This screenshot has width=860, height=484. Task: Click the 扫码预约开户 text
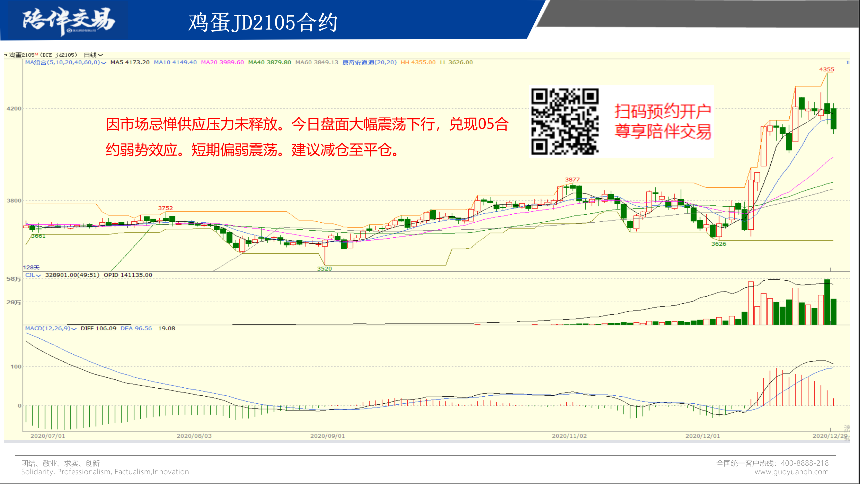(663, 111)
